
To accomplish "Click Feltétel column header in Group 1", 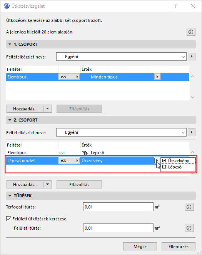I will coord(32,69).
